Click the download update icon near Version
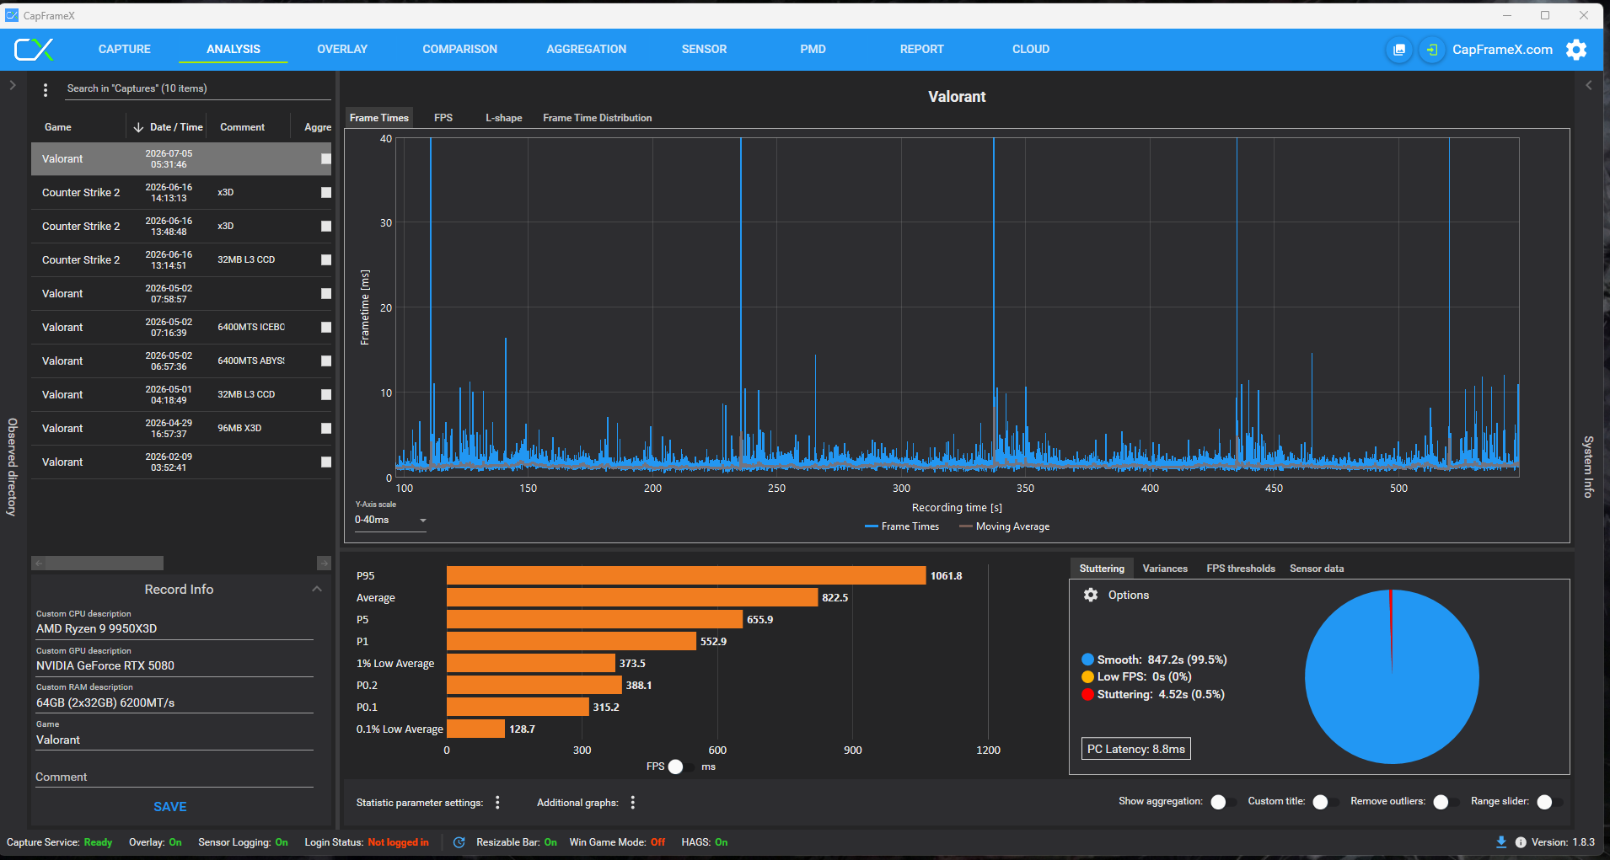Image resolution: width=1610 pixels, height=860 pixels. click(x=1501, y=842)
